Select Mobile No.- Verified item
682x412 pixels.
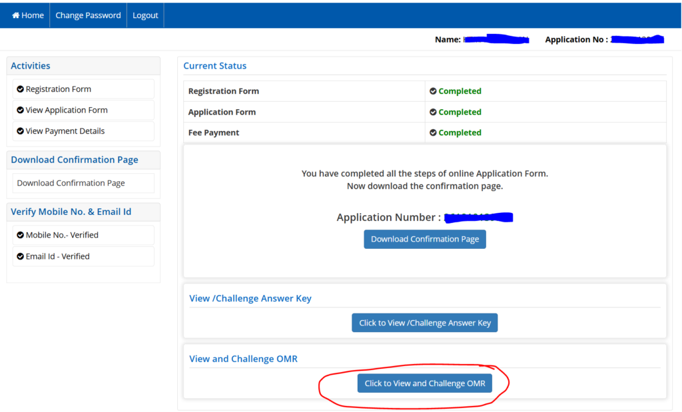[62, 235]
